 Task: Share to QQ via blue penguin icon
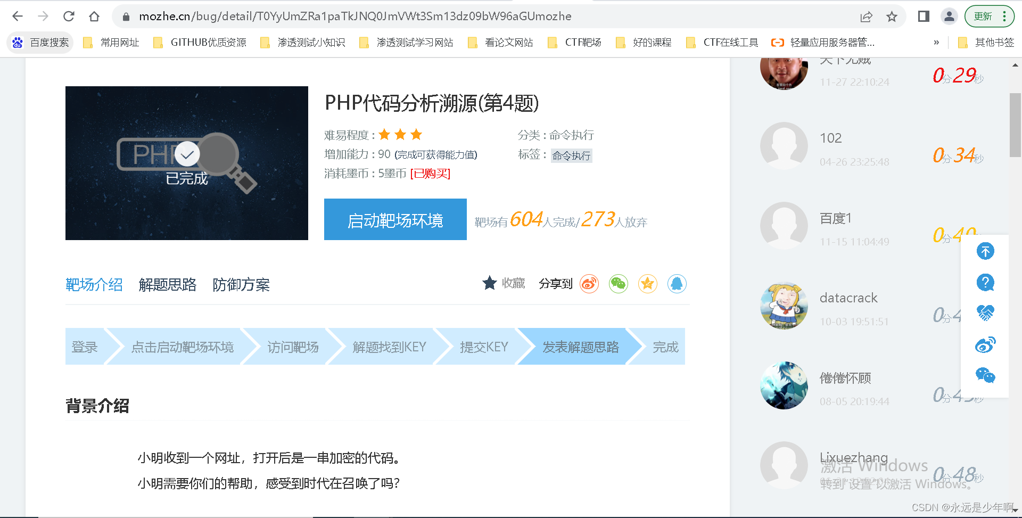coord(677,284)
